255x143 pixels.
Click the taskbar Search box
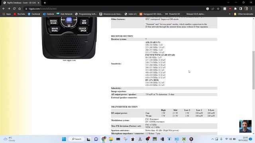click(x=77, y=139)
